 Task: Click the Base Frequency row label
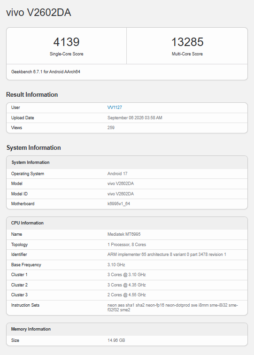(x=26, y=265)
